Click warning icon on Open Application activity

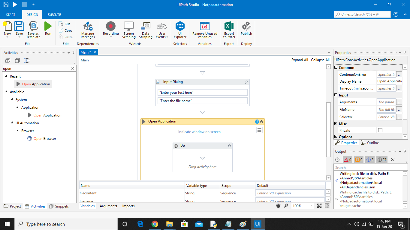coord(257,122)
